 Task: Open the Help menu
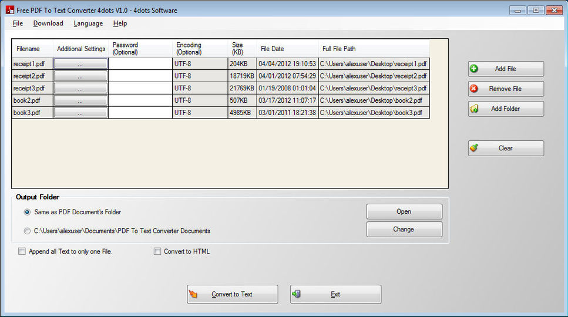[120, 23]
